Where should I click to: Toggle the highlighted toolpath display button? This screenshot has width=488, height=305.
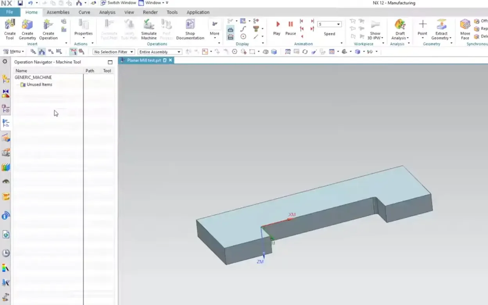pyautogui.click(x=73, y=52)
